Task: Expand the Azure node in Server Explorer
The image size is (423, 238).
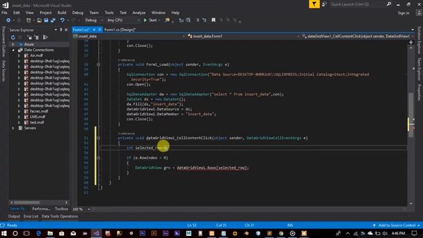Action: pos(13,44)
